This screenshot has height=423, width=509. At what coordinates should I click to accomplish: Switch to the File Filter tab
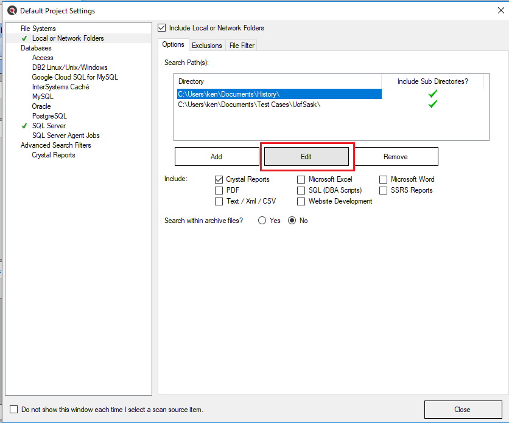tap(242, 46)
